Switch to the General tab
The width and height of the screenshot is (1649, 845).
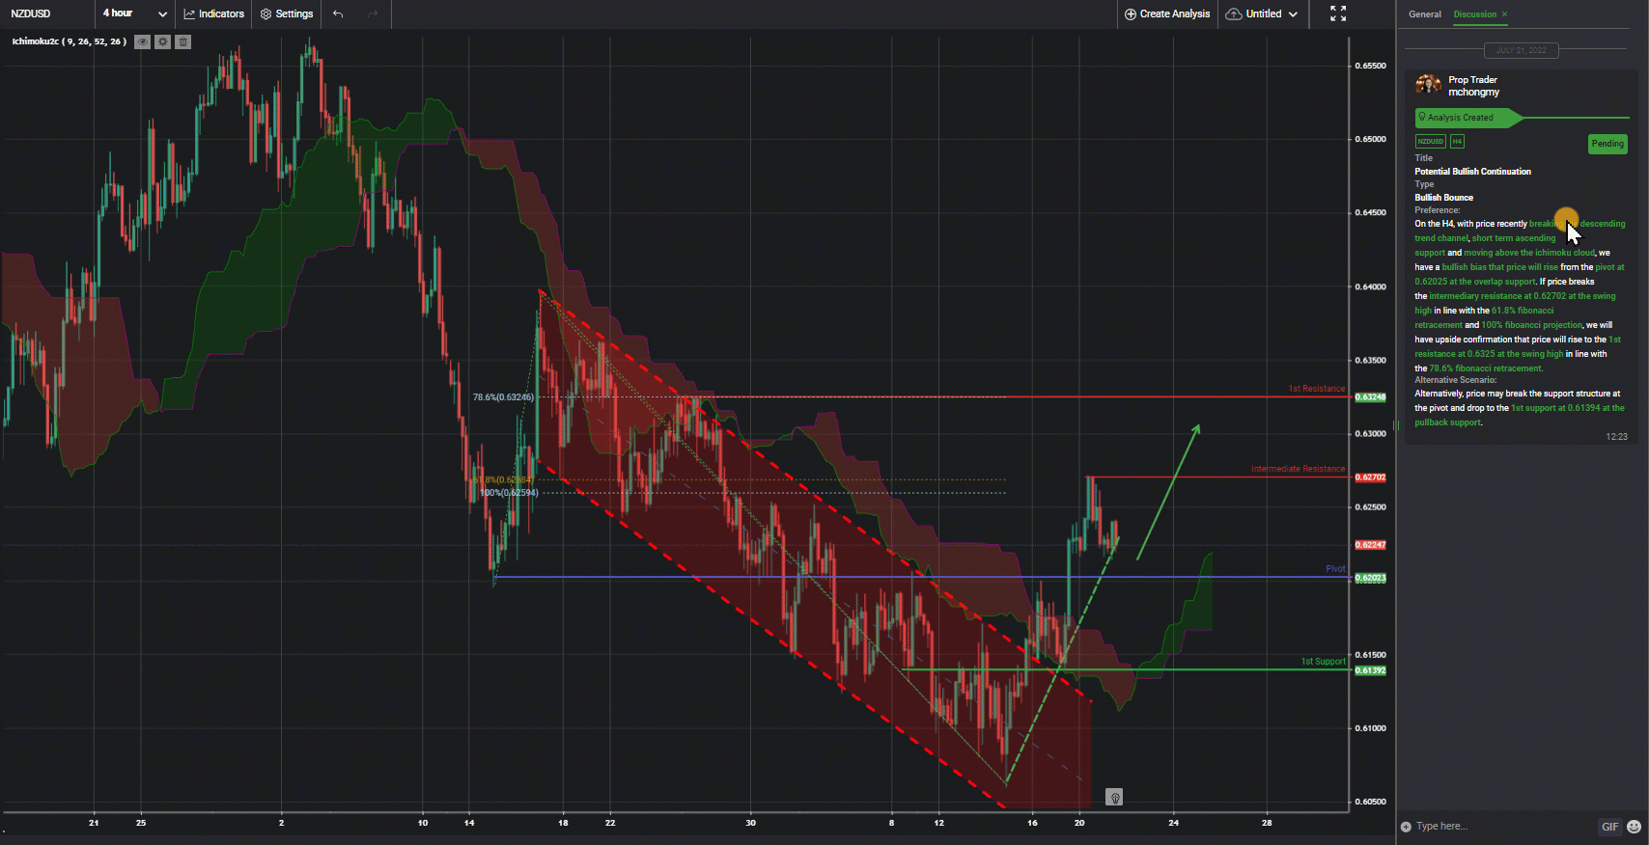click(1424, 14)
